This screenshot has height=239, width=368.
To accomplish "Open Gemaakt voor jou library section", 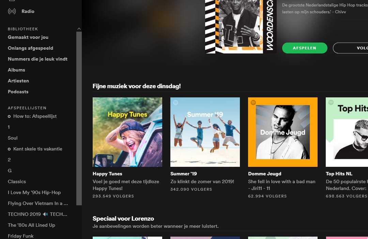I will click(28, 37).
